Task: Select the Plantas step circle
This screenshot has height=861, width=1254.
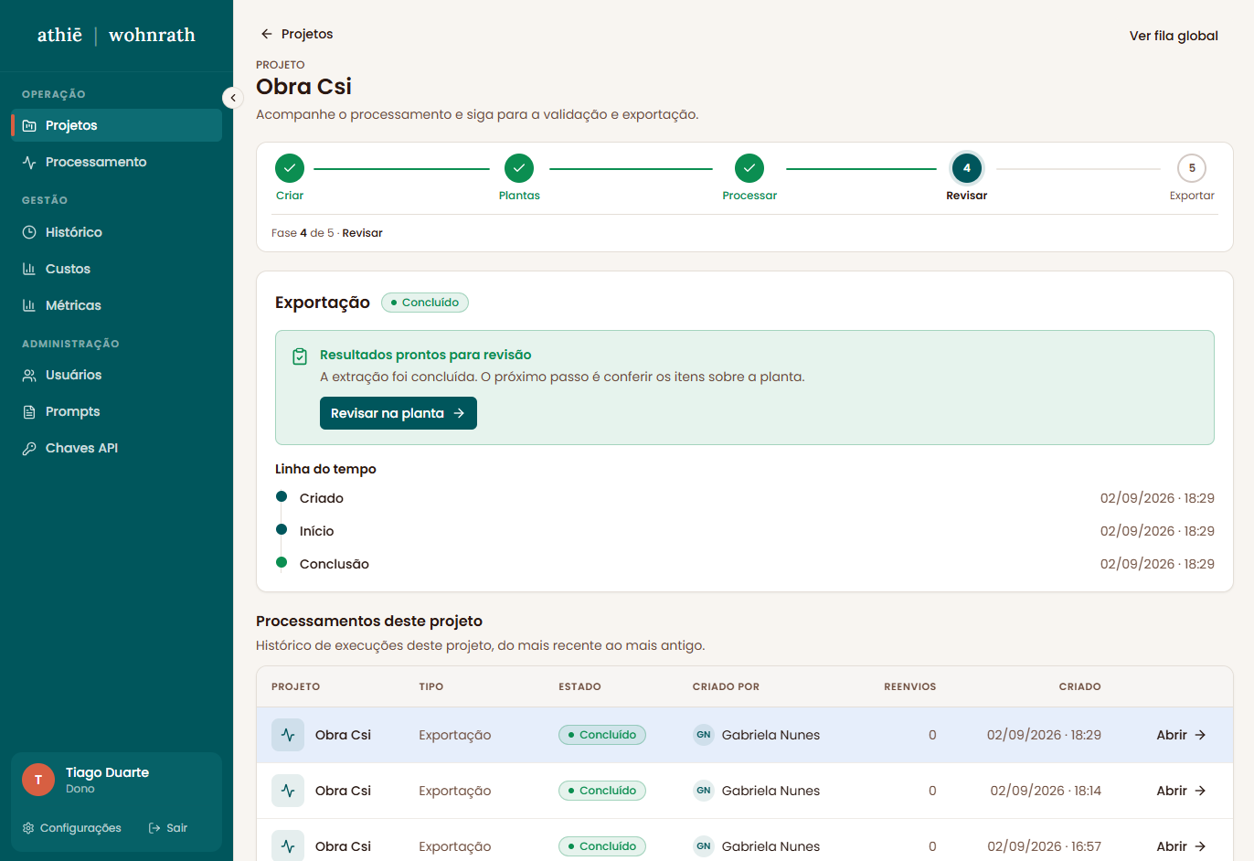Action: (x=519, y=168)
